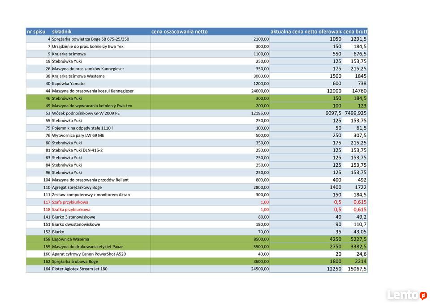Screen dimensions: 431x304
Task: Select gross price 61,5
Action: pos(362,128)
